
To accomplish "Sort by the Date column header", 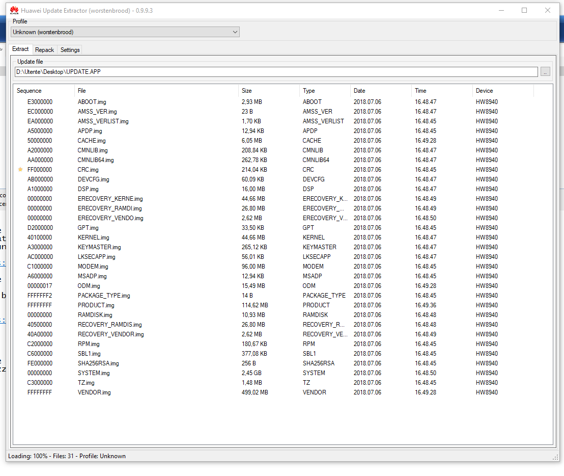I will click(x=381, y=91).
